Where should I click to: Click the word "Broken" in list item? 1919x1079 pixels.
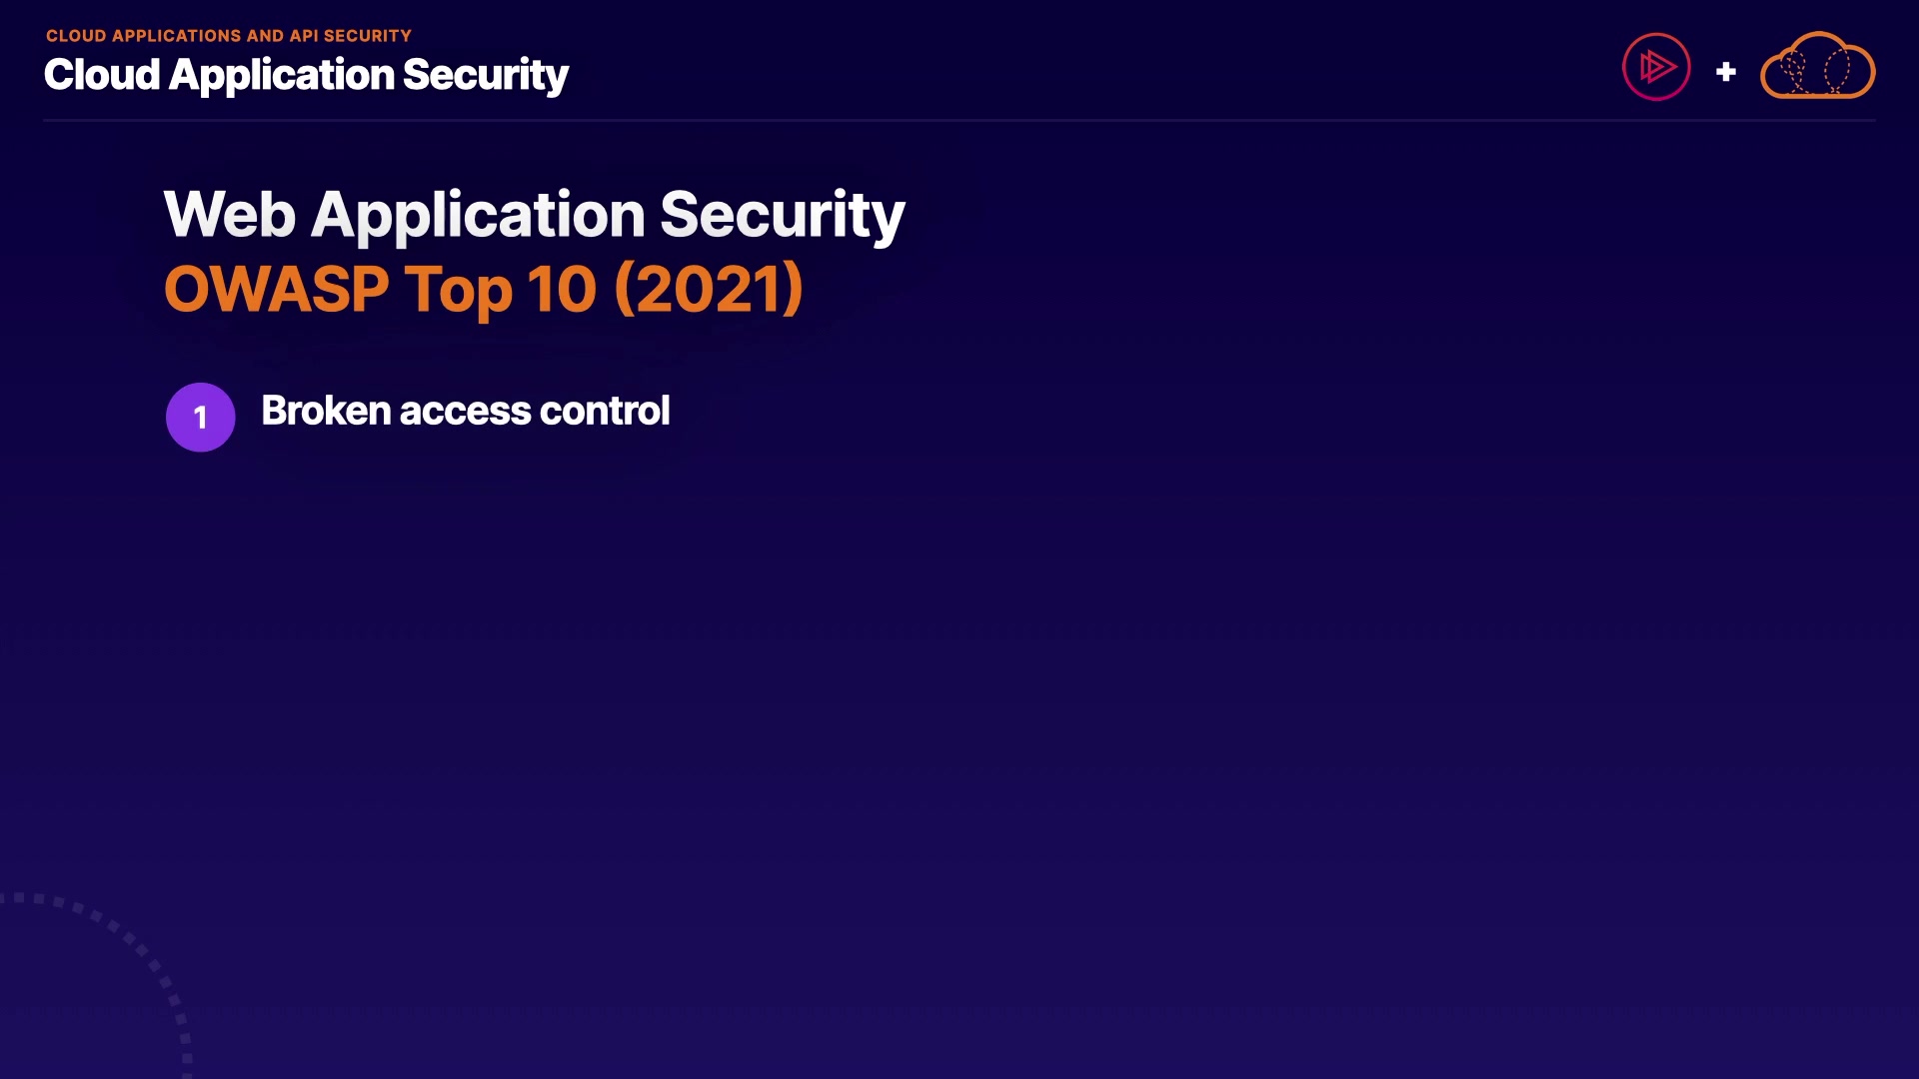tap(326, 411)
